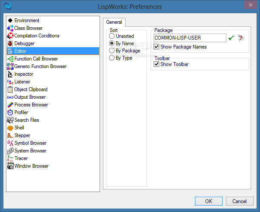This screenshot has height=212, width=260.
Task: Click the Symbol Browser icon
Action: (x=10, y=143)
